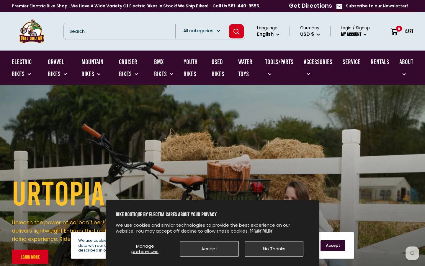Expand the Gravel Bikes menu

pyautogui.click(x=57, y=68)
